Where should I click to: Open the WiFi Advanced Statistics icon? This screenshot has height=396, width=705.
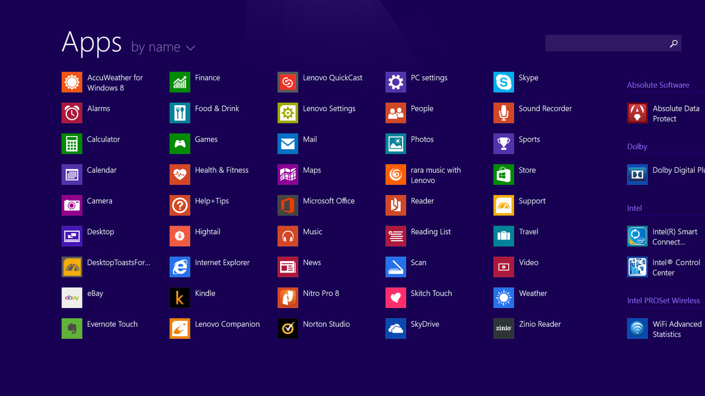tap(638, 329)
